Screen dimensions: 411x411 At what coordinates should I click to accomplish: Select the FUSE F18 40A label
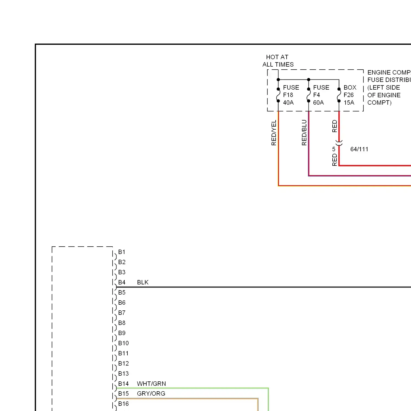[291, 95]
